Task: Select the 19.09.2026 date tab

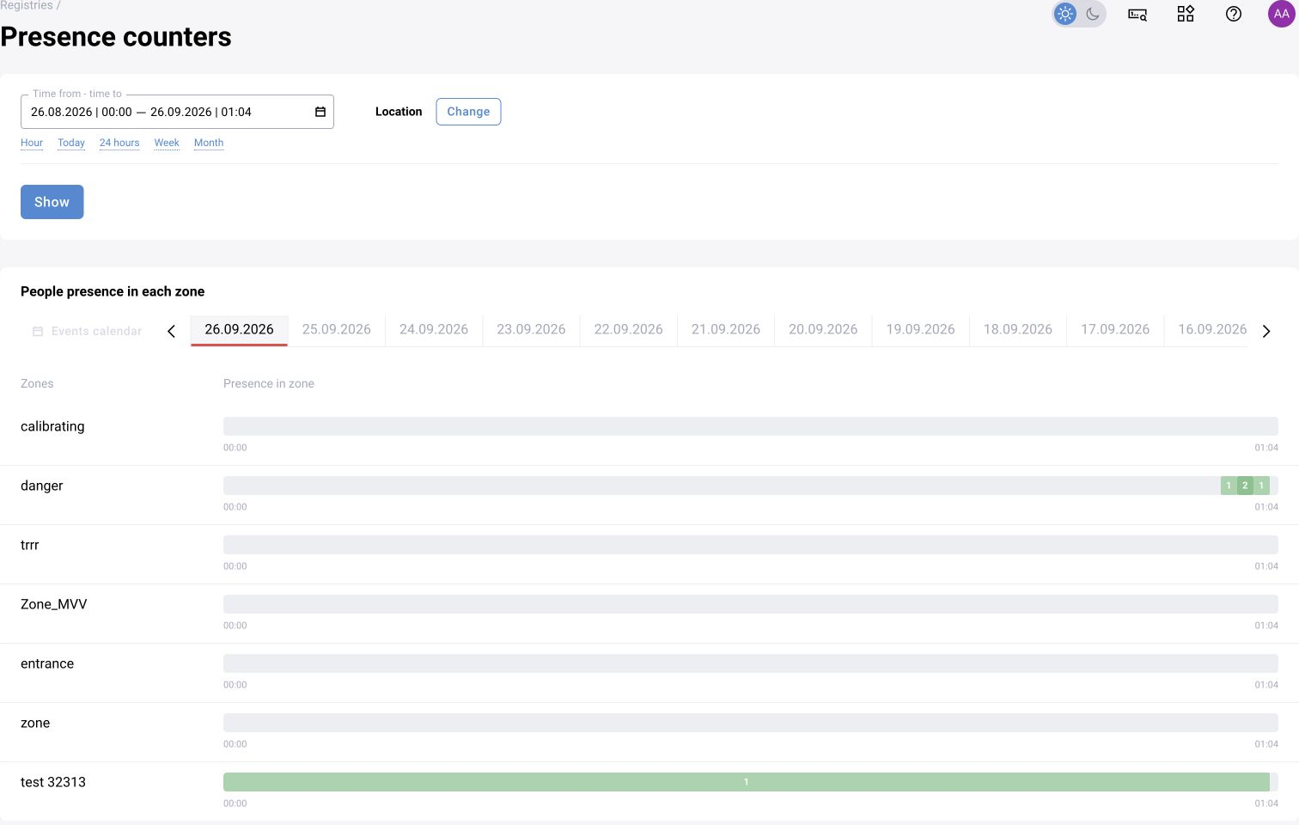Action: [921, 329]
